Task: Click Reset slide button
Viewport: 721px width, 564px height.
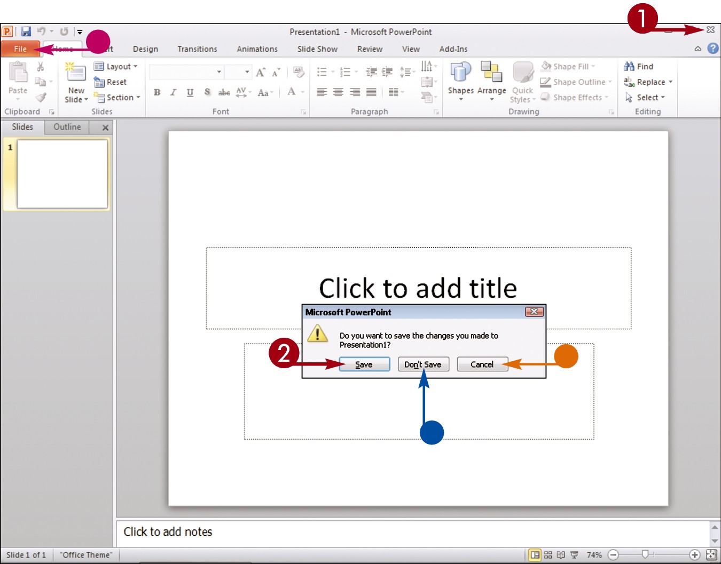Action: click(110, 82)
